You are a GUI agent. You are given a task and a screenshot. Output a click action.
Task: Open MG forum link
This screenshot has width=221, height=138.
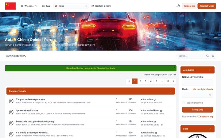[x=72, y=136]
